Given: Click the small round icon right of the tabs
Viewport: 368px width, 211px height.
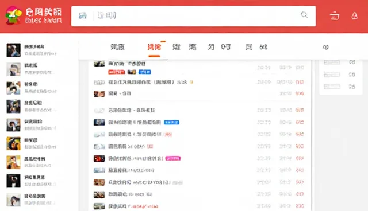Looking at the screenshot, I should pos(325,47).
